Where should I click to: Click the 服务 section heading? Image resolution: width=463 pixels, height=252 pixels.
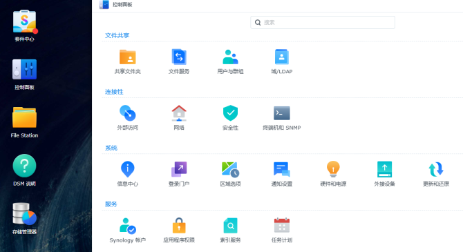pyautogui.click(x=111, y=204)
